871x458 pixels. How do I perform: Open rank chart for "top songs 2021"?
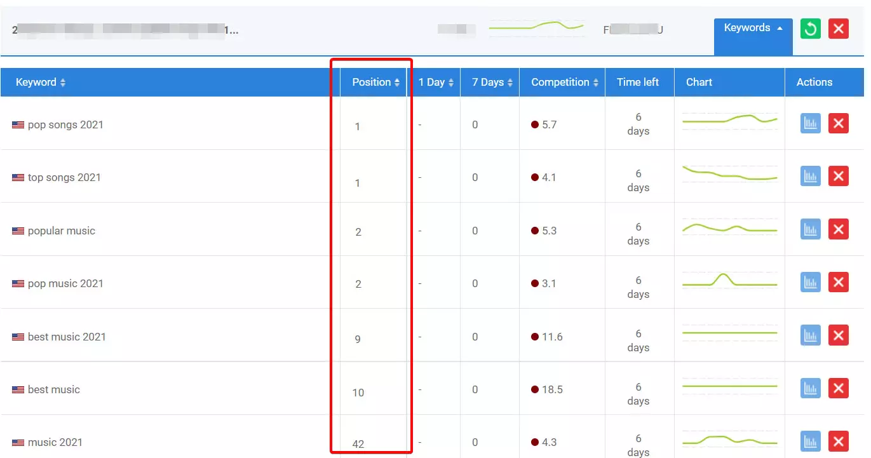(x=810, y=176)
